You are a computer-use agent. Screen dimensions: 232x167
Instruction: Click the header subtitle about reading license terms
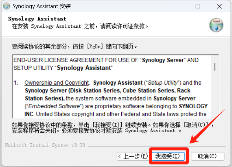click(x=80, y=26)
